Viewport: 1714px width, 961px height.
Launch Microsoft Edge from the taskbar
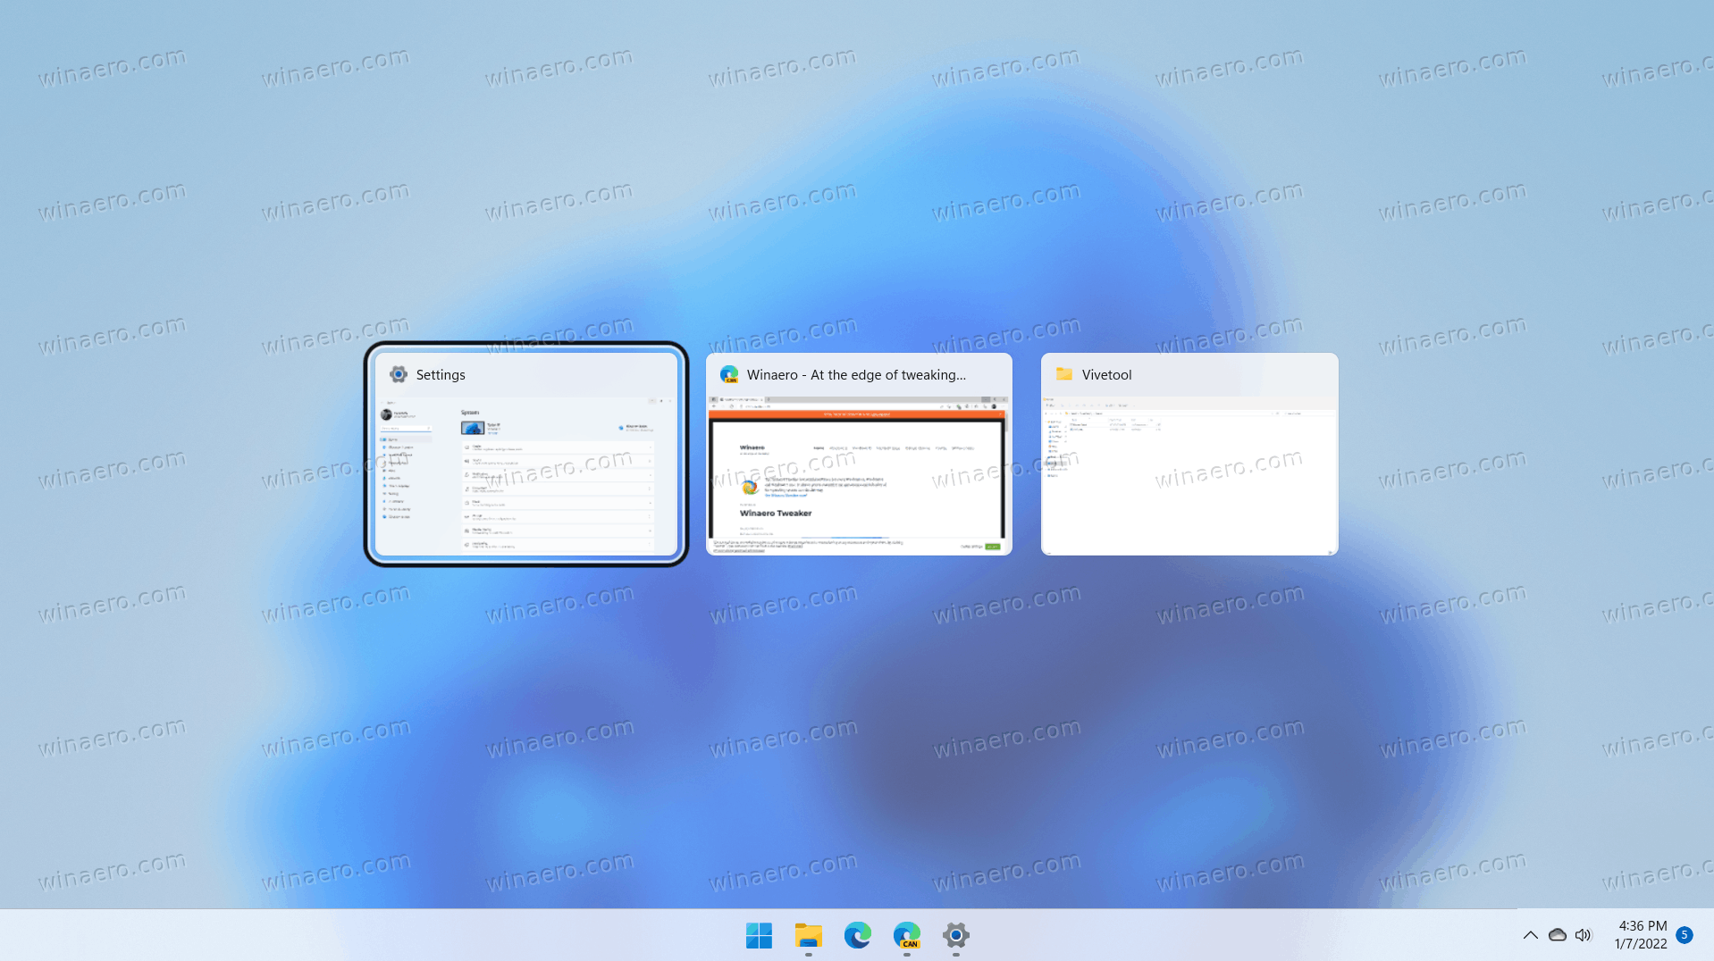[x=857, y=935]
